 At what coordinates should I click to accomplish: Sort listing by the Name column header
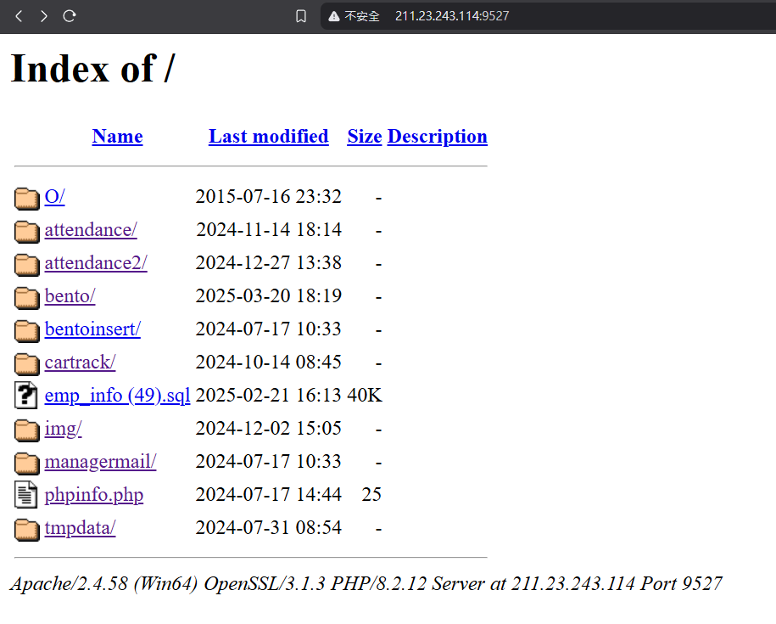[x=117, y=136]
